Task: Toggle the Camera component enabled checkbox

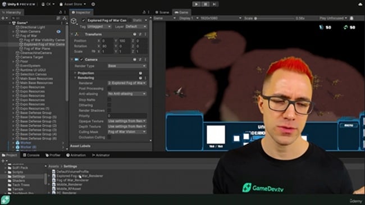Action: click(x=81, y=60)
